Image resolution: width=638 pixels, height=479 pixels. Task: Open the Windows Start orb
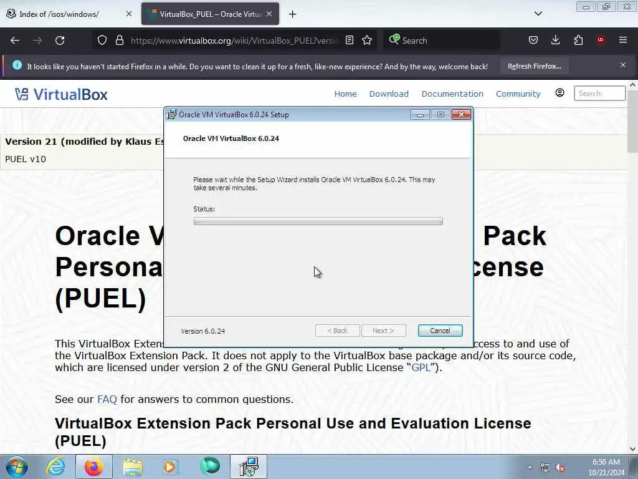coord(17,467)
